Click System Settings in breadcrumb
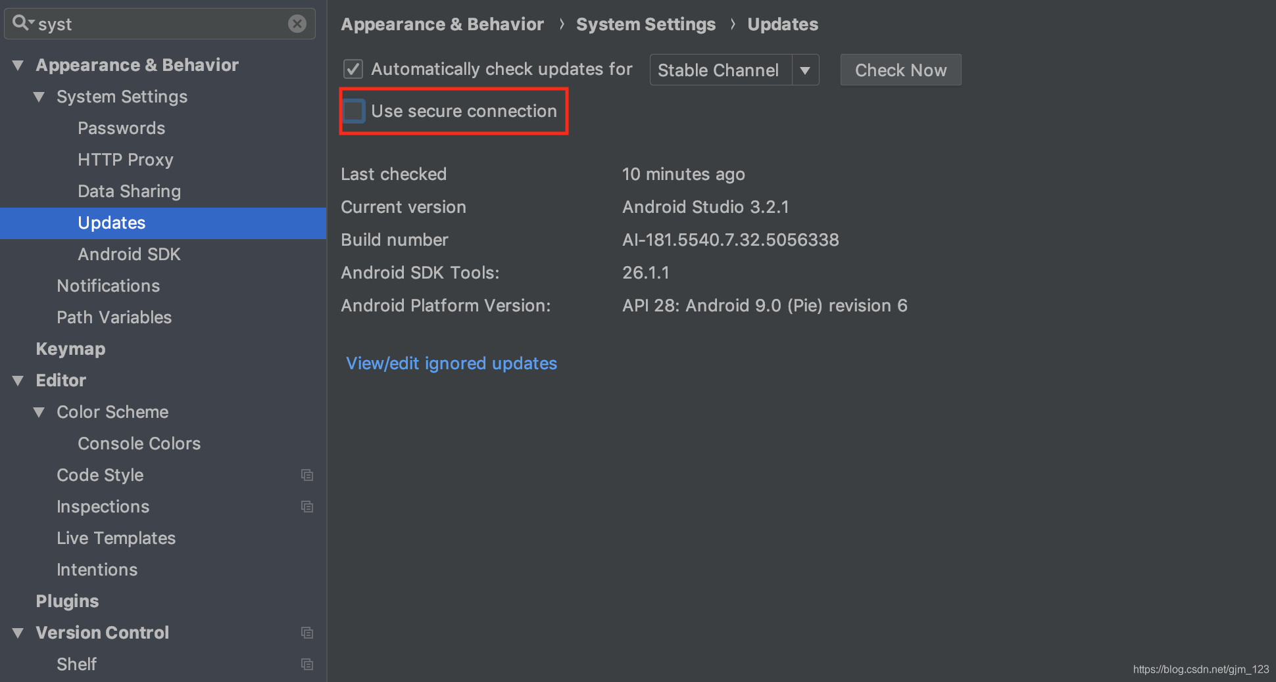 [646, 24]
